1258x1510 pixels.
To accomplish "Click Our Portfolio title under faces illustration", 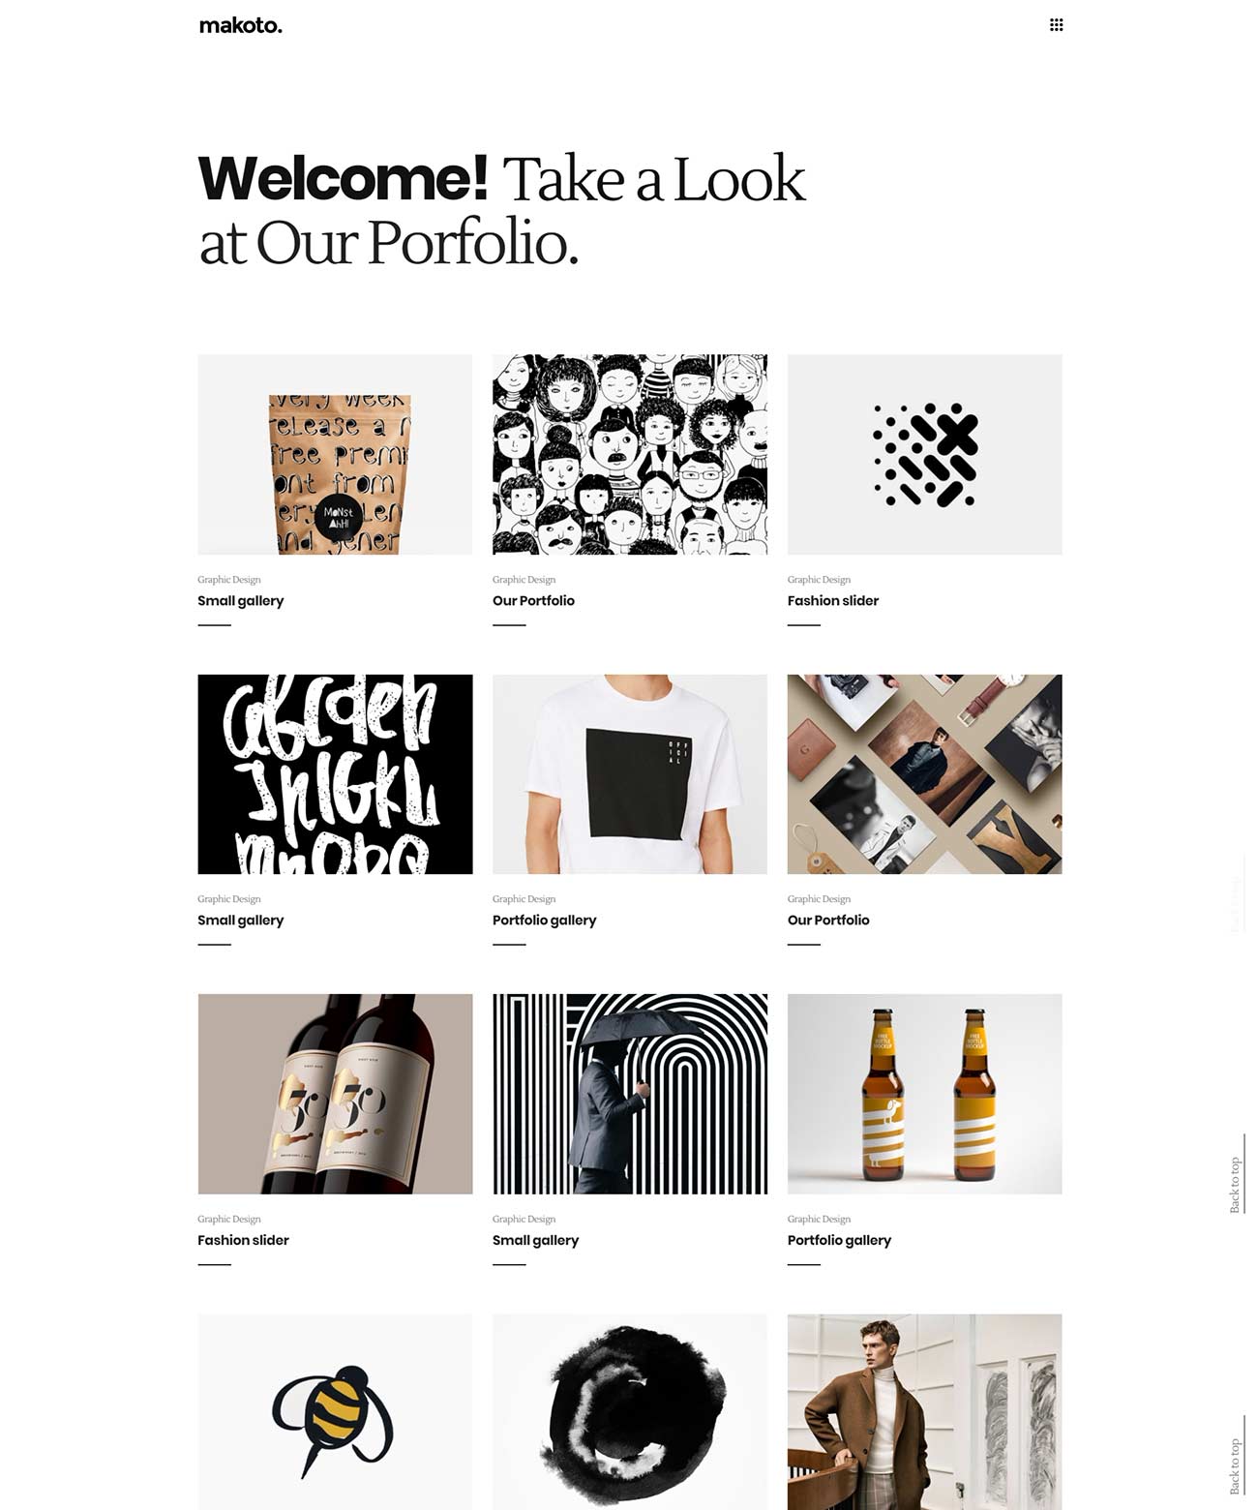I will click(x=533, y=600).
